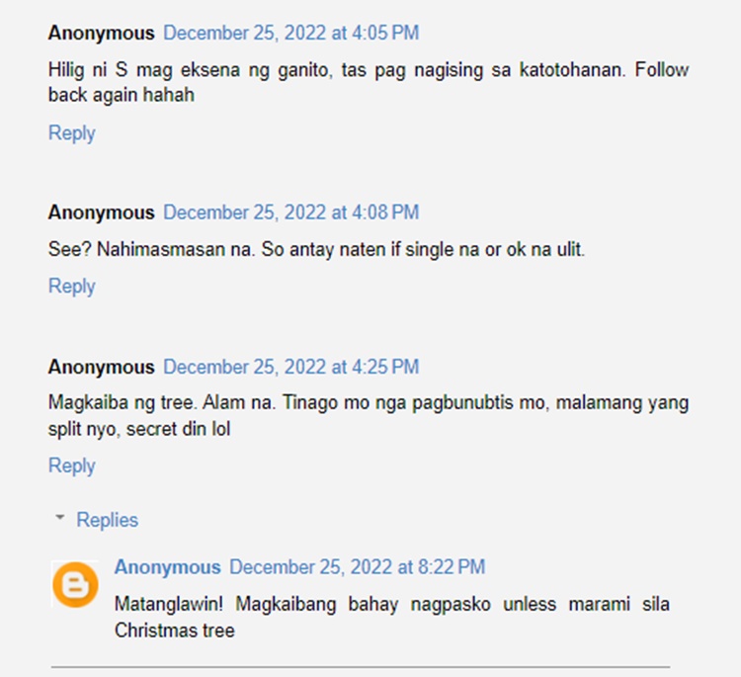Screen dimensions: 741x677
Task: Reply to the 'Magkaiba ng tree' comment
Action: click(x=72, y=465)
